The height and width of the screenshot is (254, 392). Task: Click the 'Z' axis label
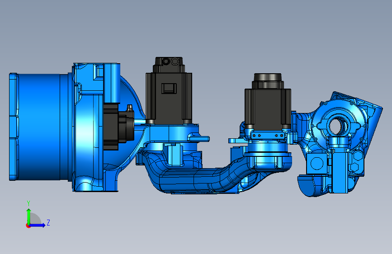48,222
